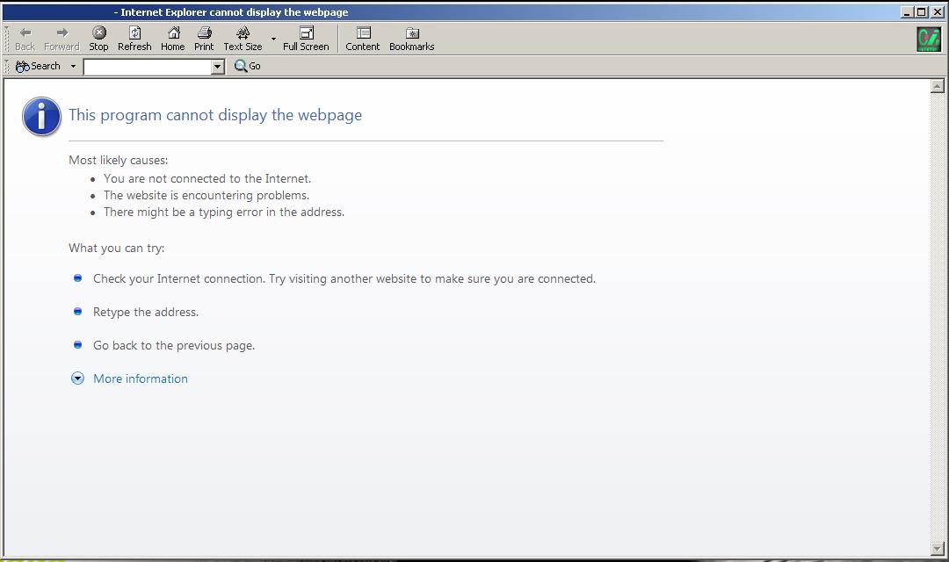Open the Text Size tool

pyautogui.click(x=243, y=39)
